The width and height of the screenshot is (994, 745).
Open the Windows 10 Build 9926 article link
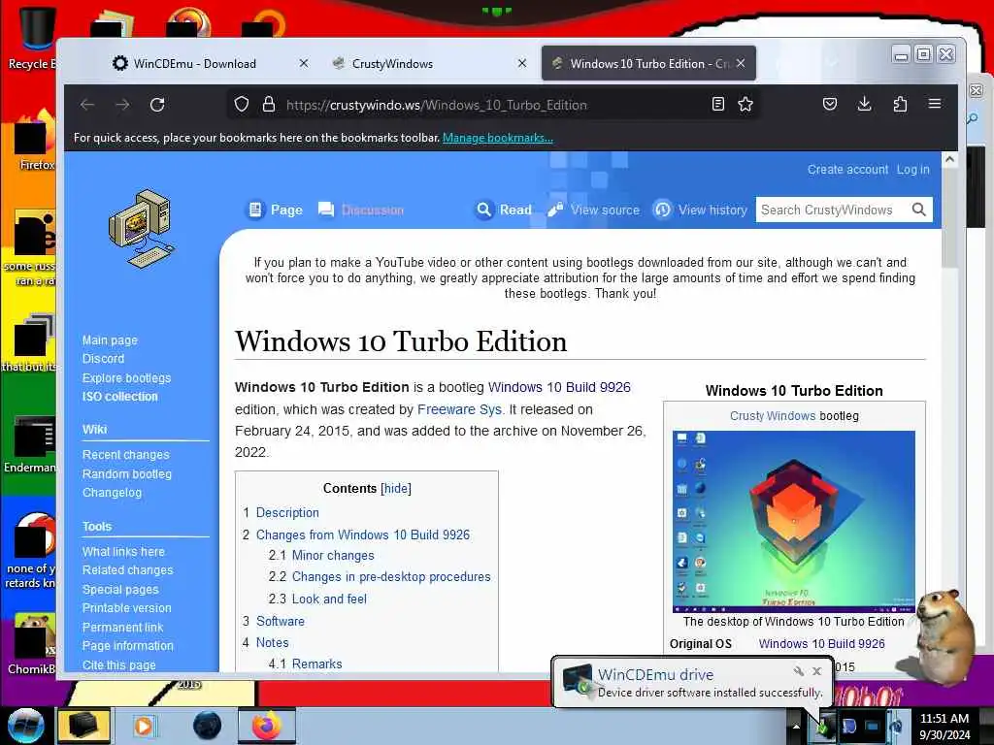click(x=559, y=387)
